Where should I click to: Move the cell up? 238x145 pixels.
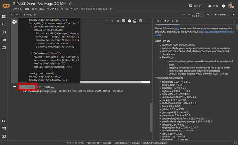107,21
